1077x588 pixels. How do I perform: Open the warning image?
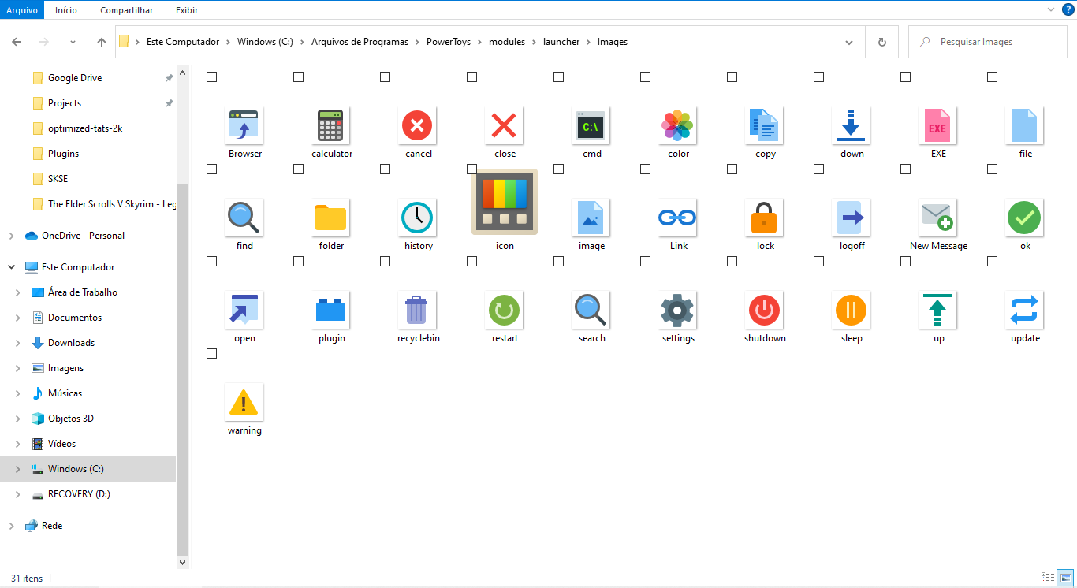[x=244, y=402]
